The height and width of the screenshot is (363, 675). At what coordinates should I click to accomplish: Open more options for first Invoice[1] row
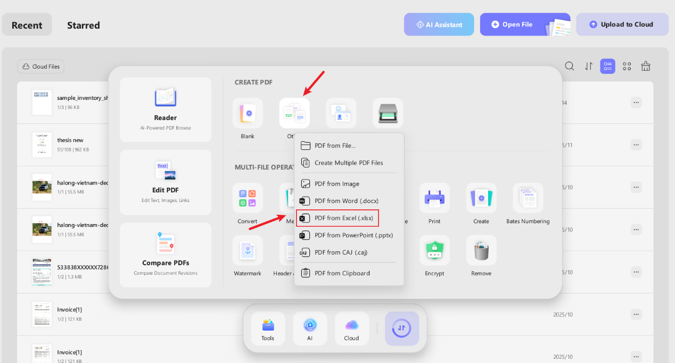pos(636,314)
